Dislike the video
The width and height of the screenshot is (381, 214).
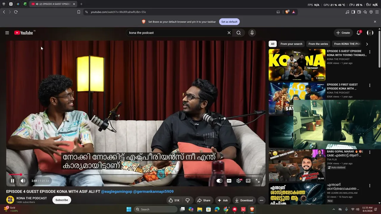tap(188, 200)
